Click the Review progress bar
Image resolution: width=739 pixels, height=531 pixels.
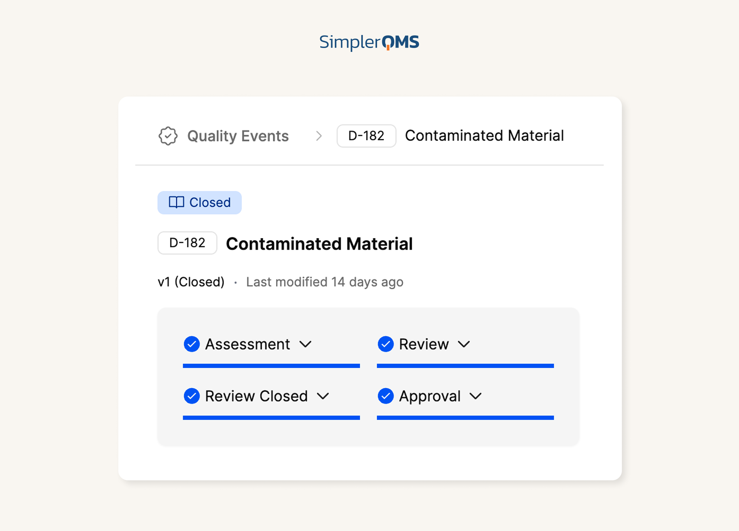(x=465, y=366)
